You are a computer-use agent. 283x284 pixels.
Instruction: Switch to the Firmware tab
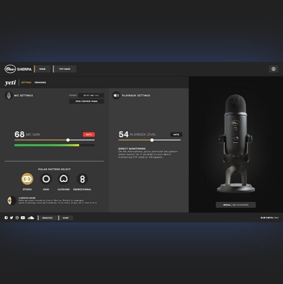click(41, 82)
